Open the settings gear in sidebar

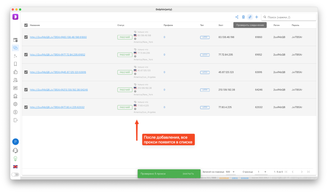[x=15, y=104]
